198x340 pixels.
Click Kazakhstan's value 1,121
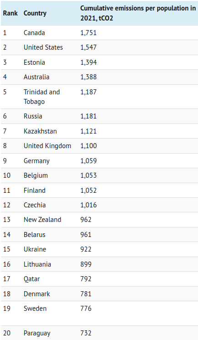[x=89, y=131]
